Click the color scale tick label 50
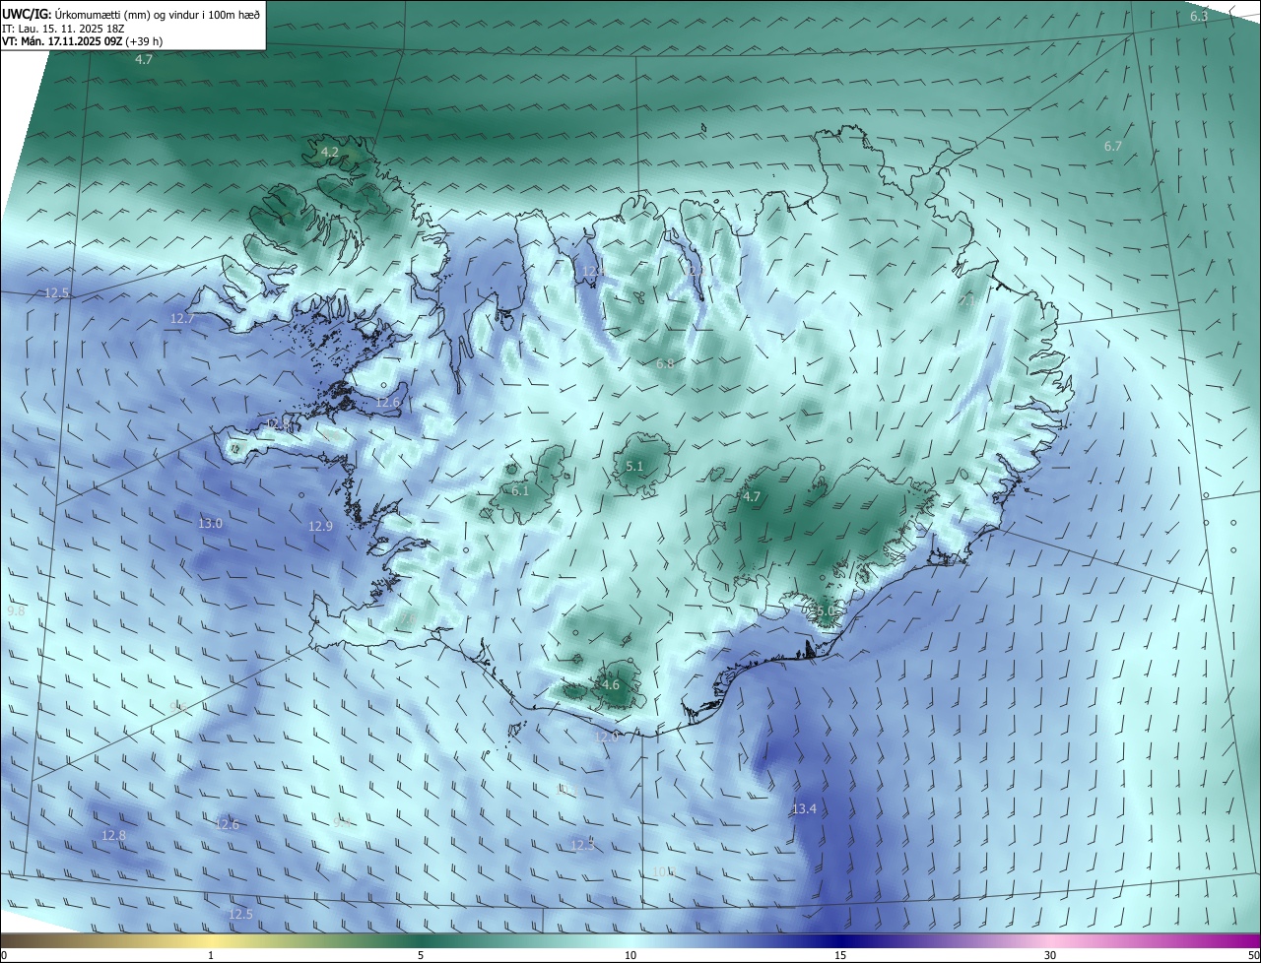This screenshot has width=1261, height=963. click(x=1253, y=955)
